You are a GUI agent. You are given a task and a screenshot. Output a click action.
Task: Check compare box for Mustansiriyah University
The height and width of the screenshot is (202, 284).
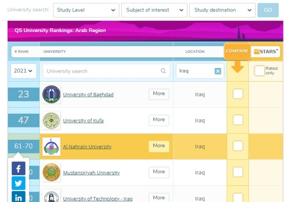point(238,172)
